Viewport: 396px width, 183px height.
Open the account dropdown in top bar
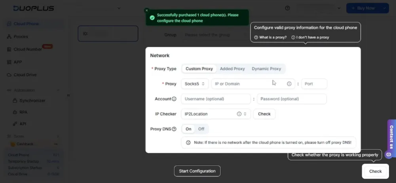click(339, 8)
